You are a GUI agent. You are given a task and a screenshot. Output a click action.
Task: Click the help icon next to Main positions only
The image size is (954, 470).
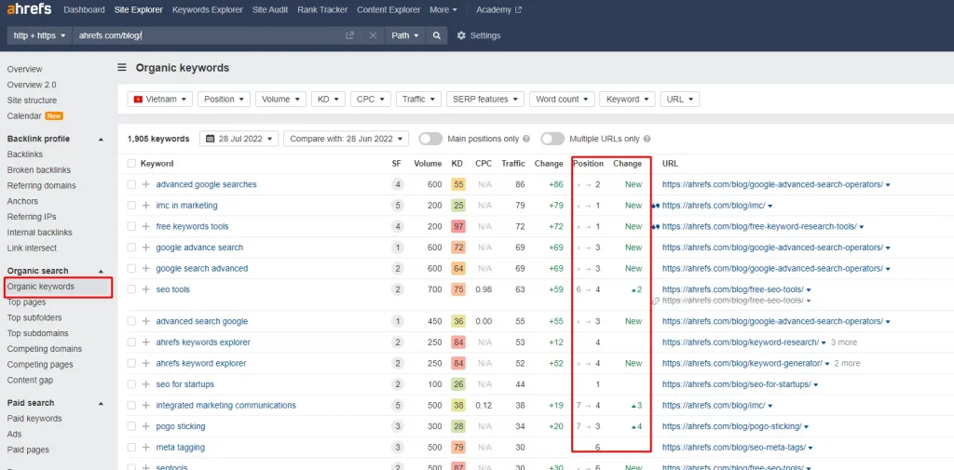[x=526, y=139]
